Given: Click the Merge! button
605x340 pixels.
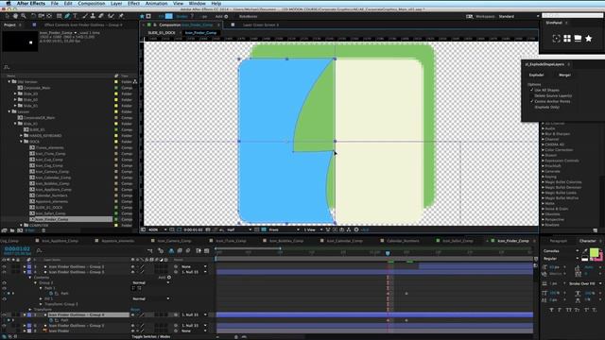Looking at the screenshot, I should point(564,75).
